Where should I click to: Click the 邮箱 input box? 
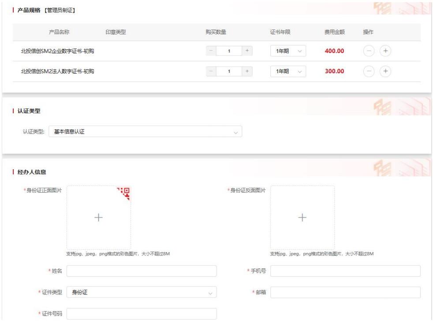[x=345, y=293]
